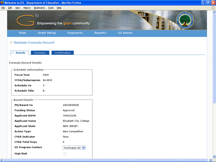Switch to the Summary tab
216x162 pixels.
(x=40, y=53)
